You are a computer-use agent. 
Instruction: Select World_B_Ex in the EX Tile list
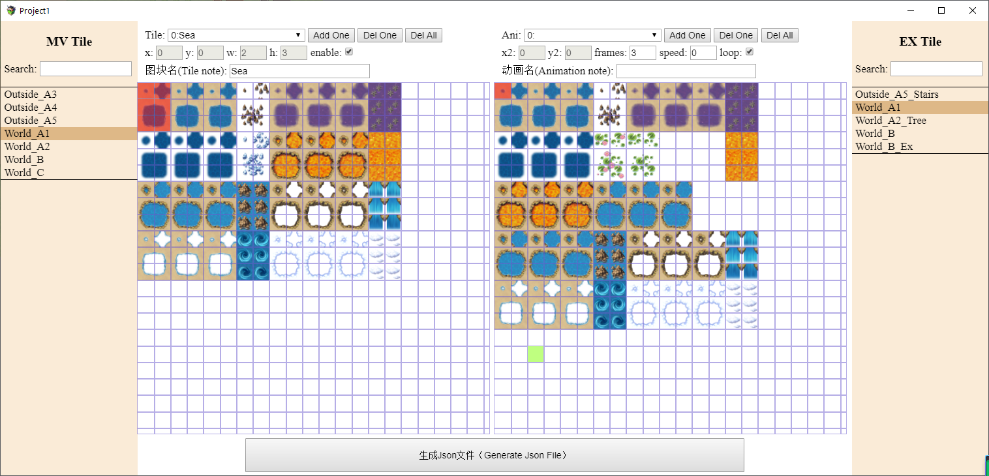coord(920,147)
